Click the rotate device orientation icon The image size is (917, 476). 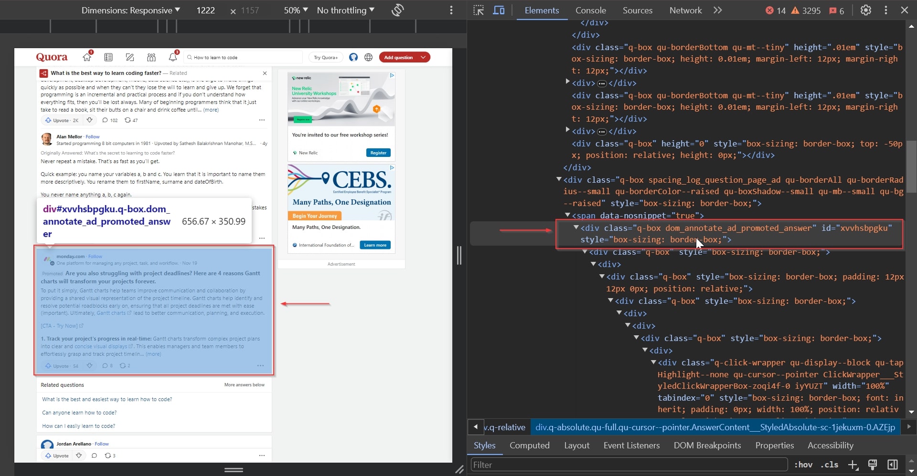click(x=397, y=10)
